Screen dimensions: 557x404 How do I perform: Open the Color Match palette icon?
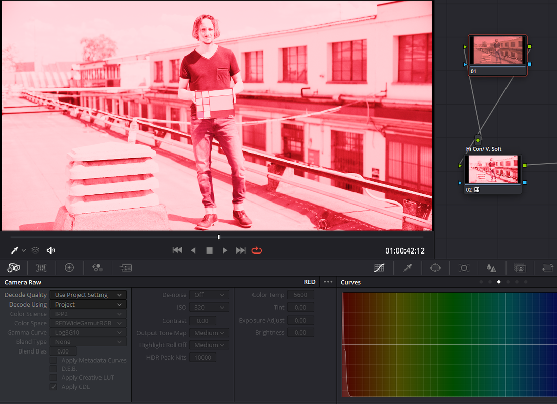(41, 268)
